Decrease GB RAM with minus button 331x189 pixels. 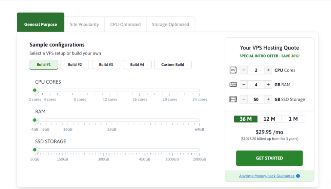[x=244, y=85]
